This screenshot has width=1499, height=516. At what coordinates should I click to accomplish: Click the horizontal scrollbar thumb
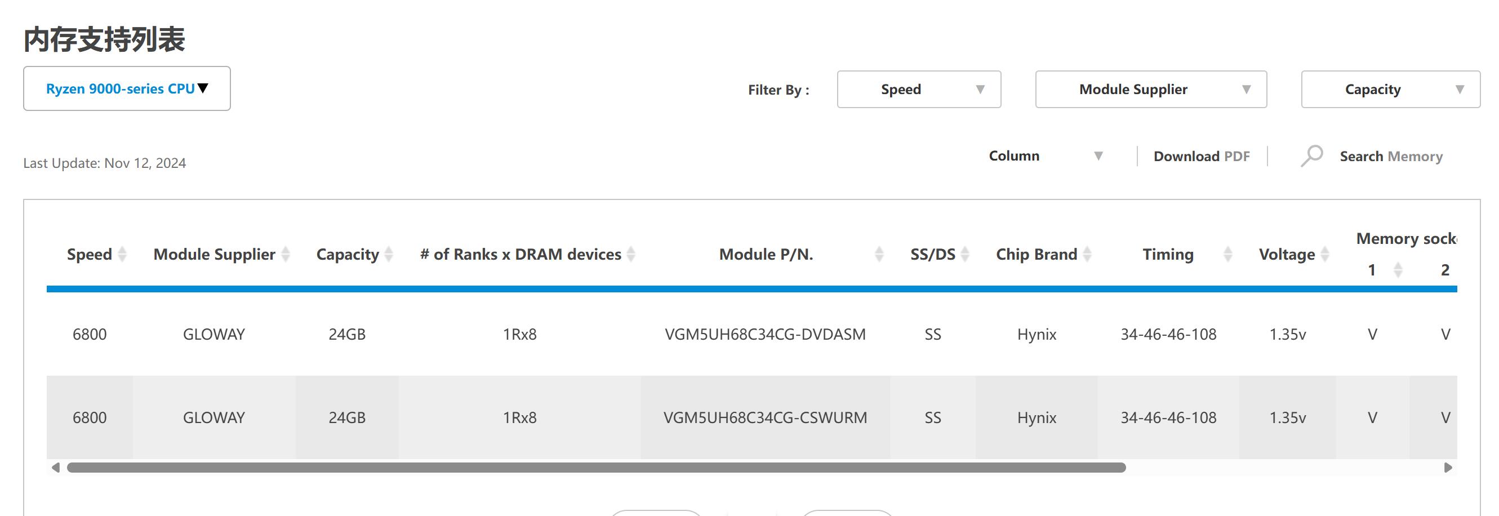[x=596, y=468]
